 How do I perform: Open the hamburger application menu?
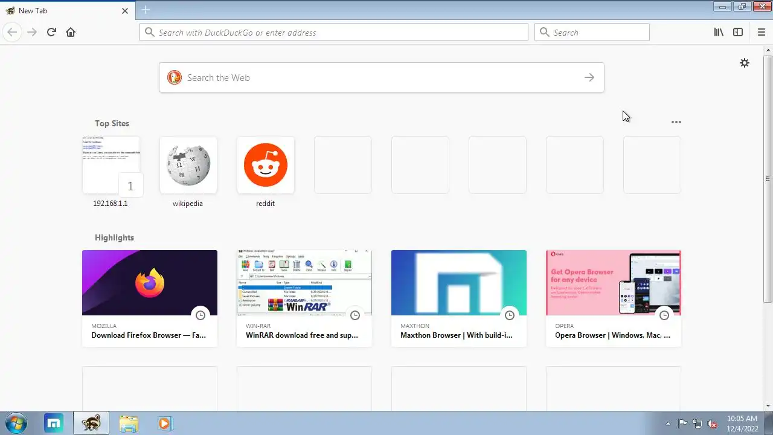(761, 32)
